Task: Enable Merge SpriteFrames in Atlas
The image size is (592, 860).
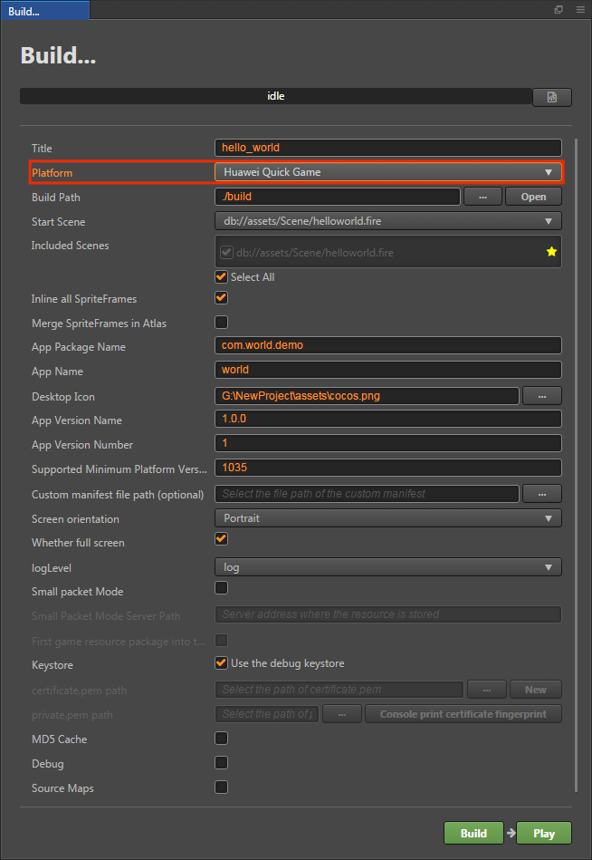Action: point(221,322)
